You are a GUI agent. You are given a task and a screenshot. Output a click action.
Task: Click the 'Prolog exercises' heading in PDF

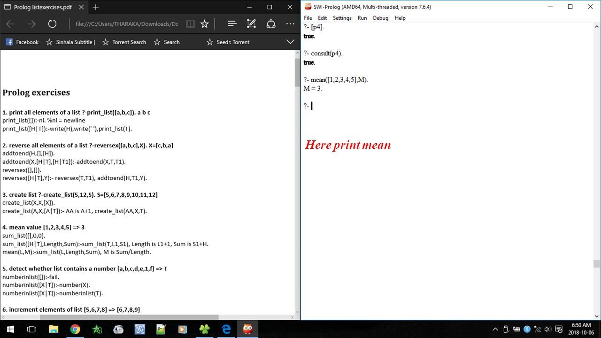pyautogui.click(x=36, y=92)
